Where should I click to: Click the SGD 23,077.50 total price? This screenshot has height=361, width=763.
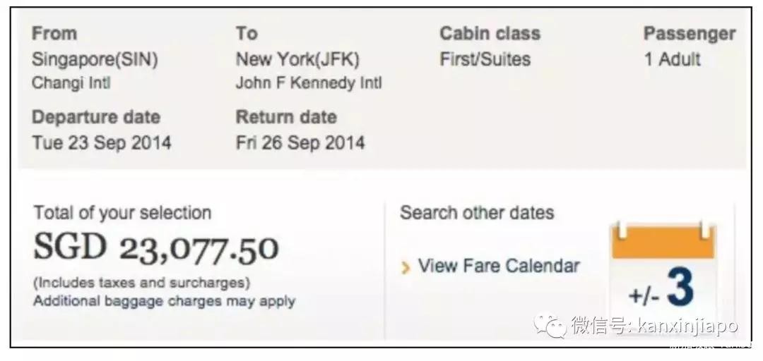(x=156, y=247)
